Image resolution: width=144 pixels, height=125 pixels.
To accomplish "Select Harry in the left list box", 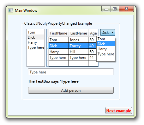I will coord(36,42).
